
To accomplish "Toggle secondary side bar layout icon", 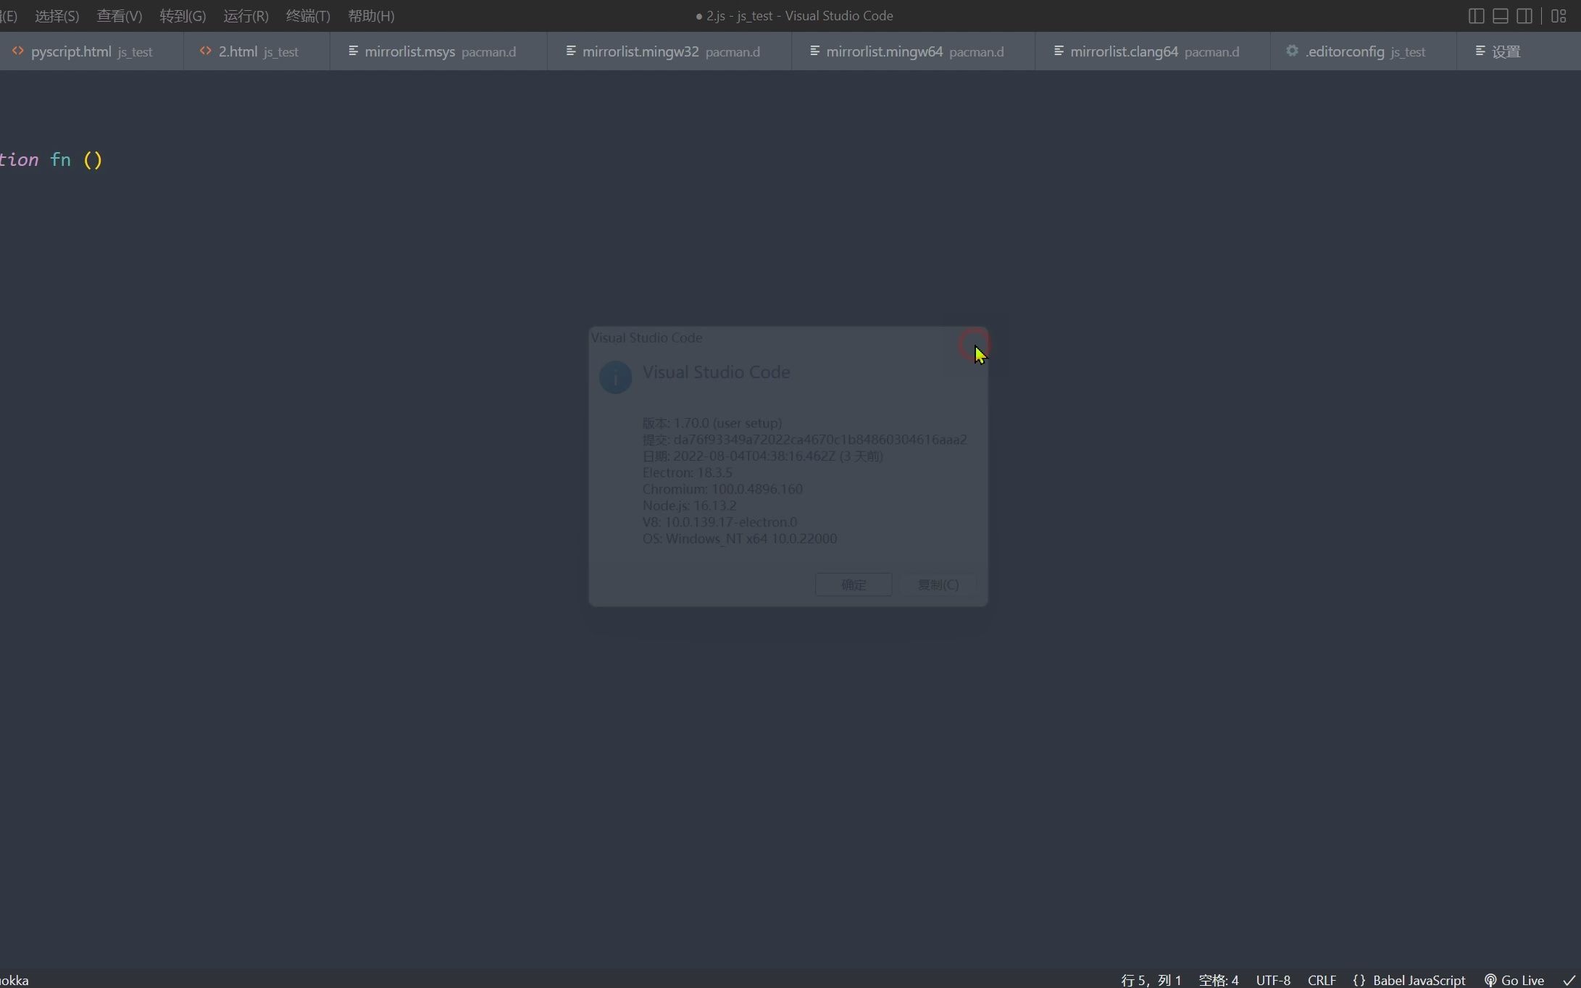I will click(1524, 16).
